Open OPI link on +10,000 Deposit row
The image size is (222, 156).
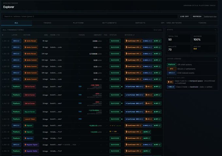click(x=147, y=132)
